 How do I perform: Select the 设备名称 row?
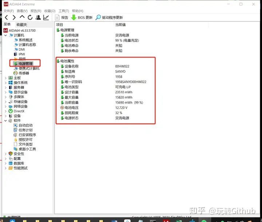95,66
